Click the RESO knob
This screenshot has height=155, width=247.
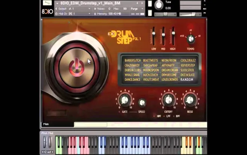[190, 100]
